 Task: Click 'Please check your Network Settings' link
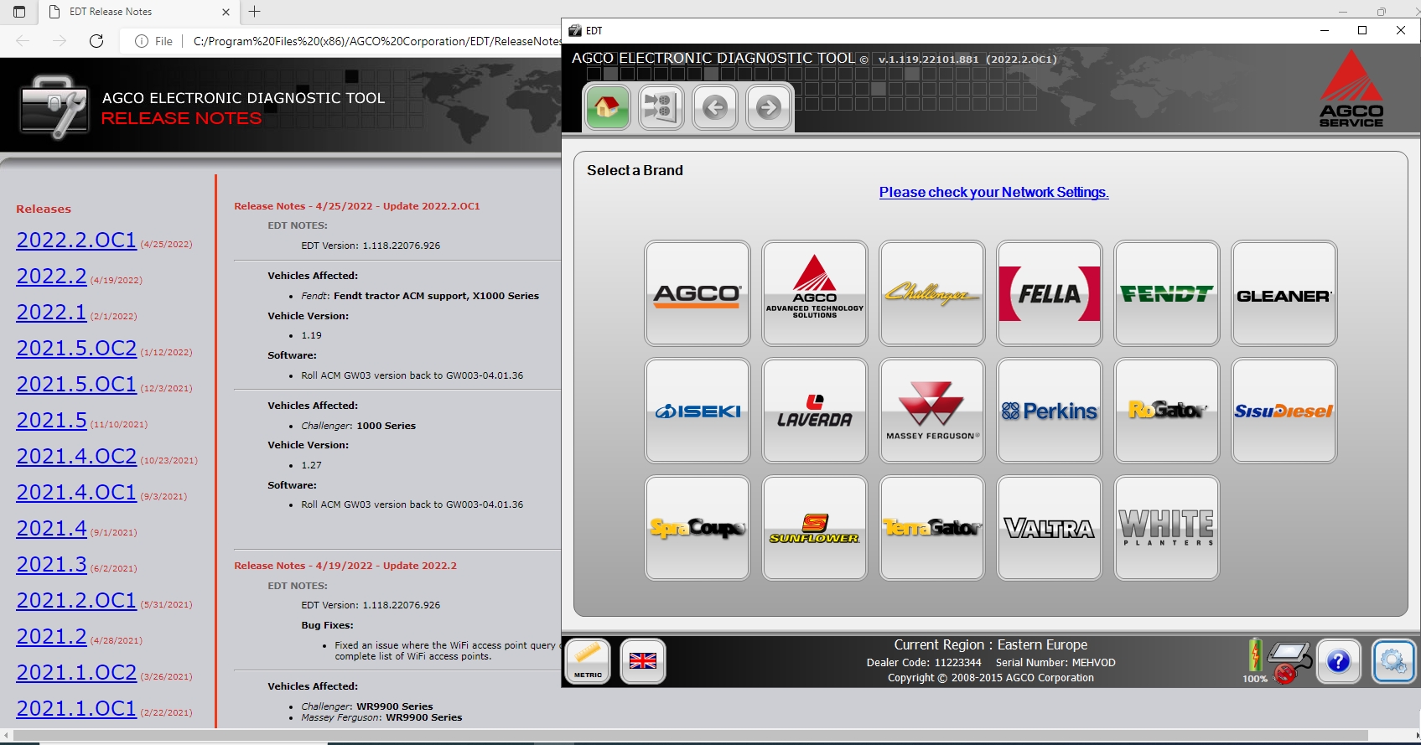coord(993,192)
